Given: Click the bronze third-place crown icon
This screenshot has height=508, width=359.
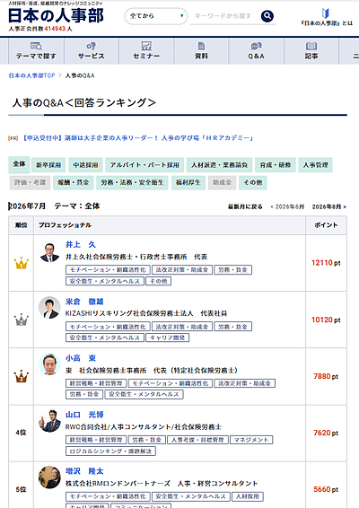Looking at the screenshot, I should coord(22,376).
